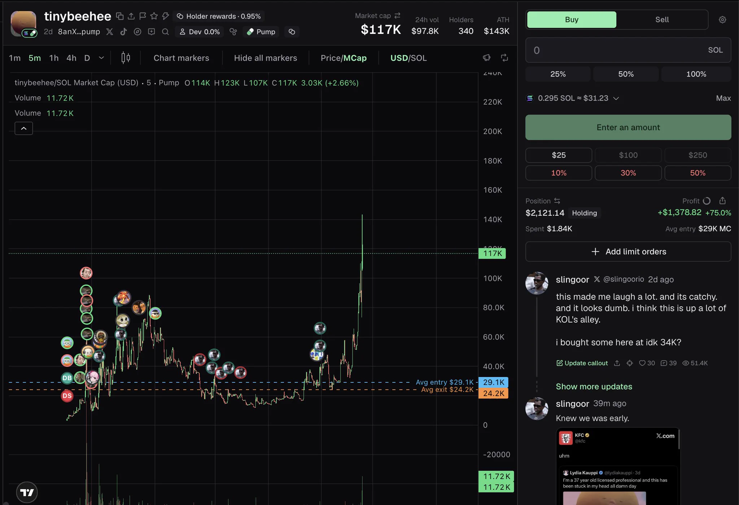
Task: Expand the SOL balance dropdown
Action: pyautogui.click(x=616, y=98)
